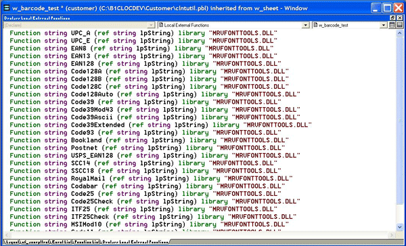Click the SCC14 function name
406x246 pixels.
[81, 163]
